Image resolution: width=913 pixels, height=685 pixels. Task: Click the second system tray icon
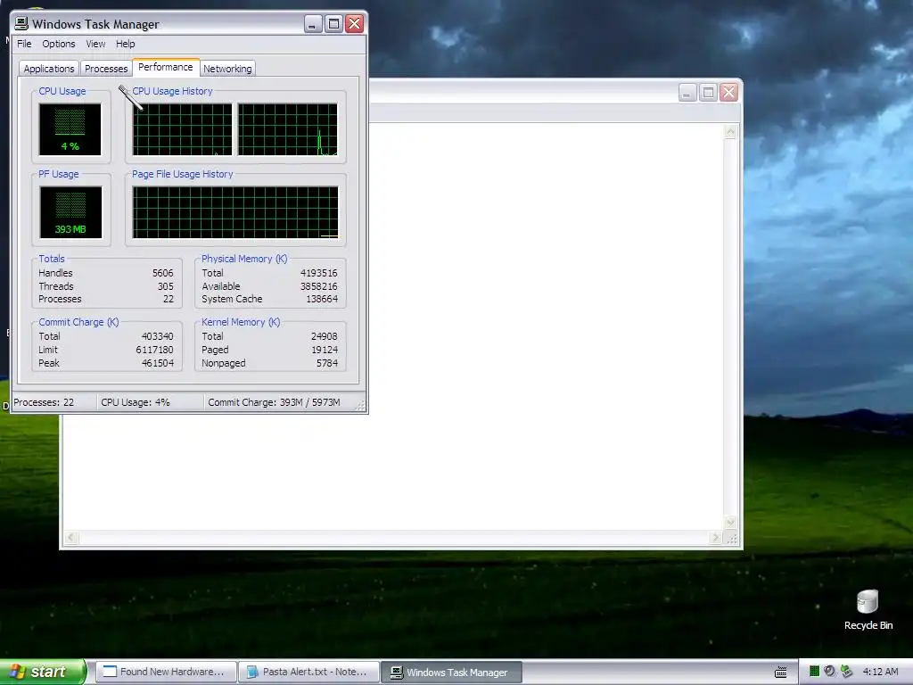click(x=830, y=672)
